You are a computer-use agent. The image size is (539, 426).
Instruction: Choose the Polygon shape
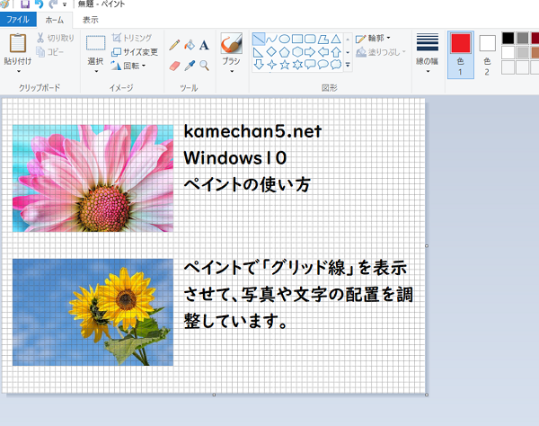(323, 39)
